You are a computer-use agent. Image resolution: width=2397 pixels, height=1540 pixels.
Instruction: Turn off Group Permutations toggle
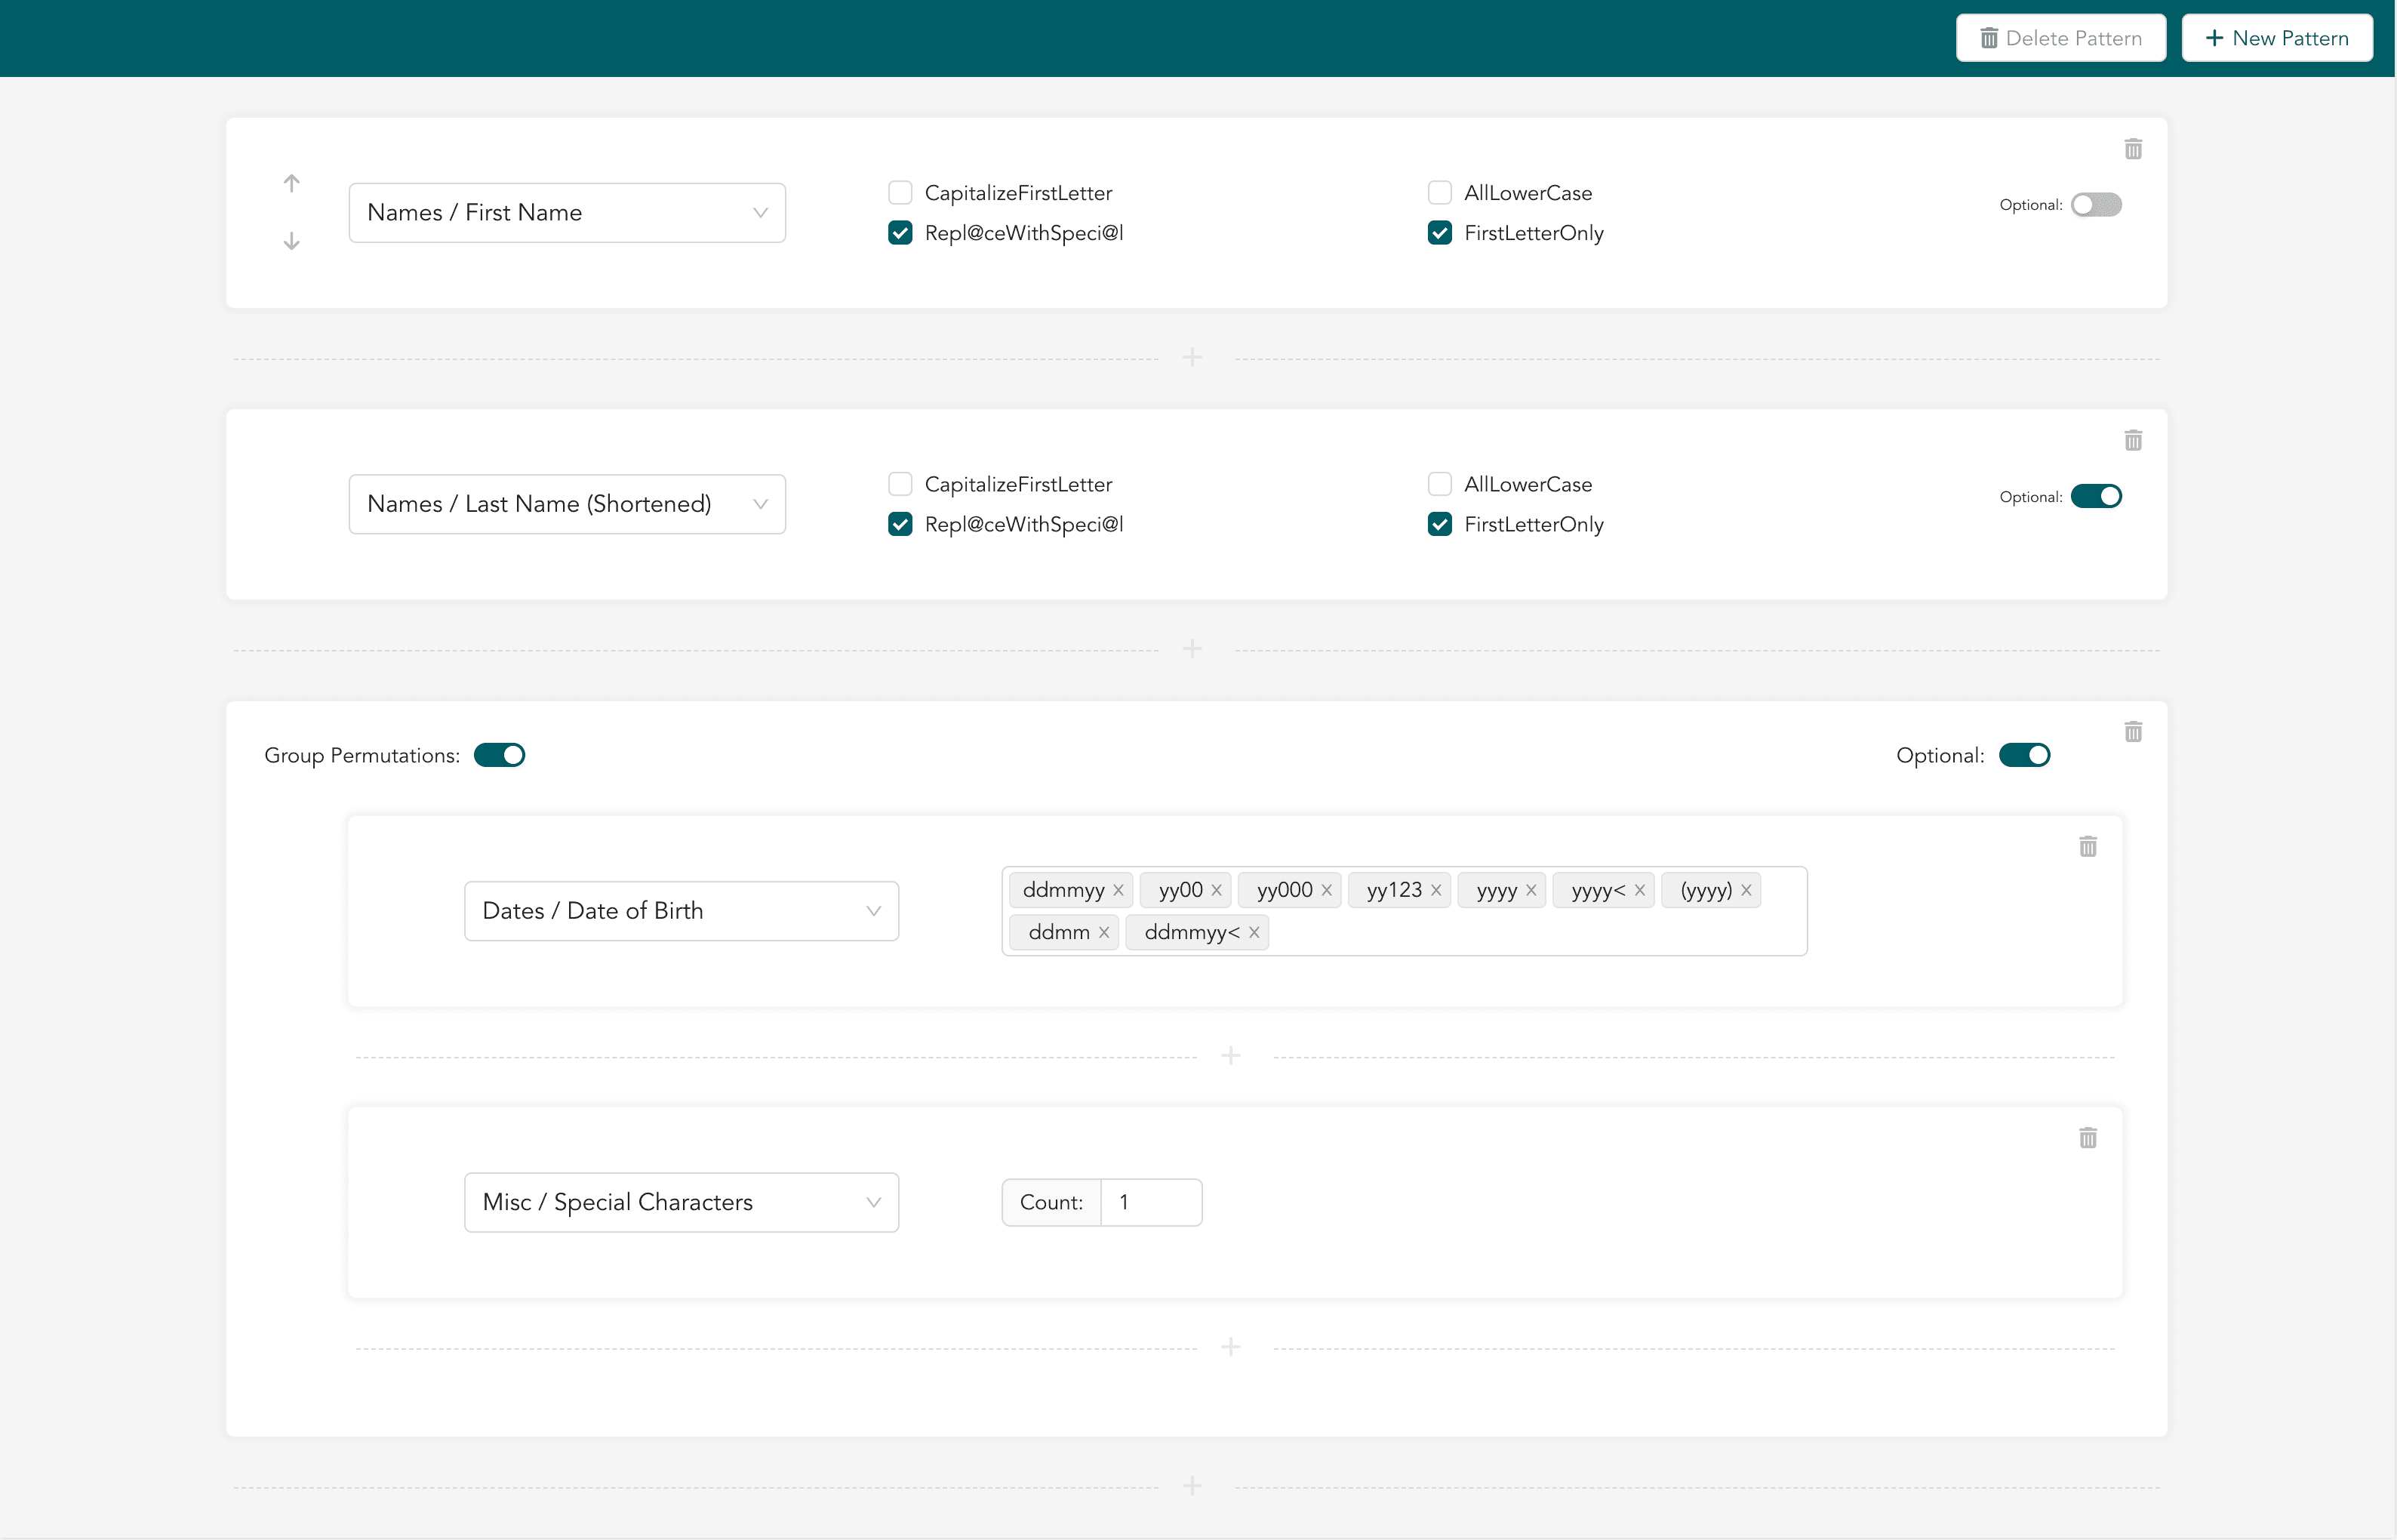tap(499, 755)
